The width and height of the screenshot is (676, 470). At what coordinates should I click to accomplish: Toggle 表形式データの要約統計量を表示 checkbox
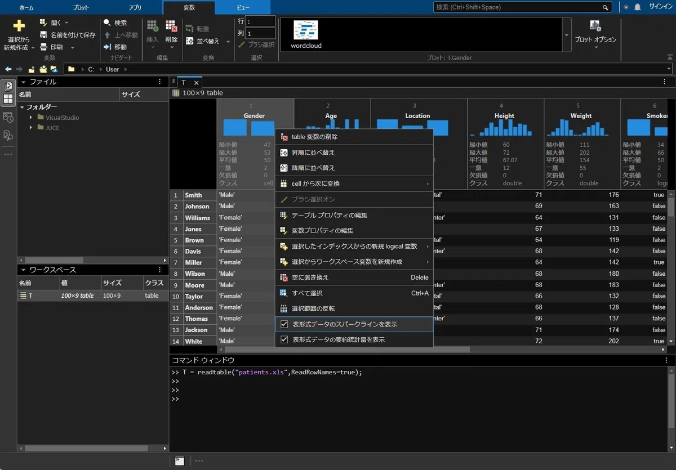(284, 339)
